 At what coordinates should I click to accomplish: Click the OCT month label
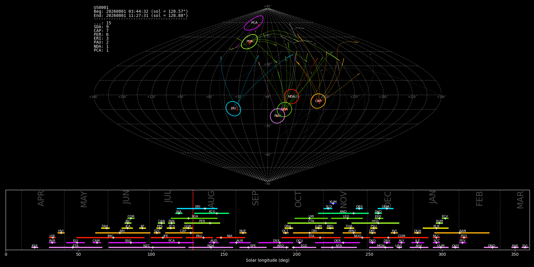(298, 199)
